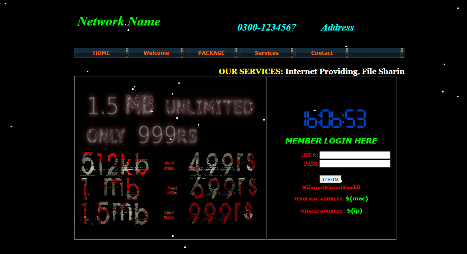Go to the Contact page
The height and width of the screenshot is (254, 467).
coord(322,53)
